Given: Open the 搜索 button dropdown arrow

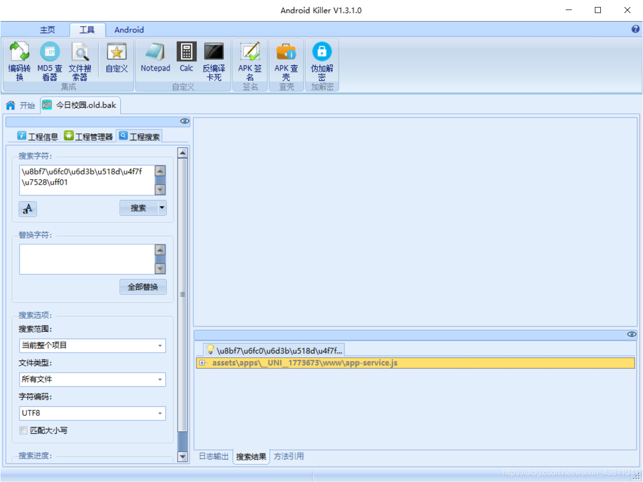Looking at the screenshot, I should click(x=162, y=208).
